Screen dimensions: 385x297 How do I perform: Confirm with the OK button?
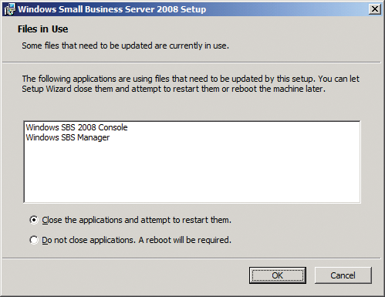pos(278,275)
